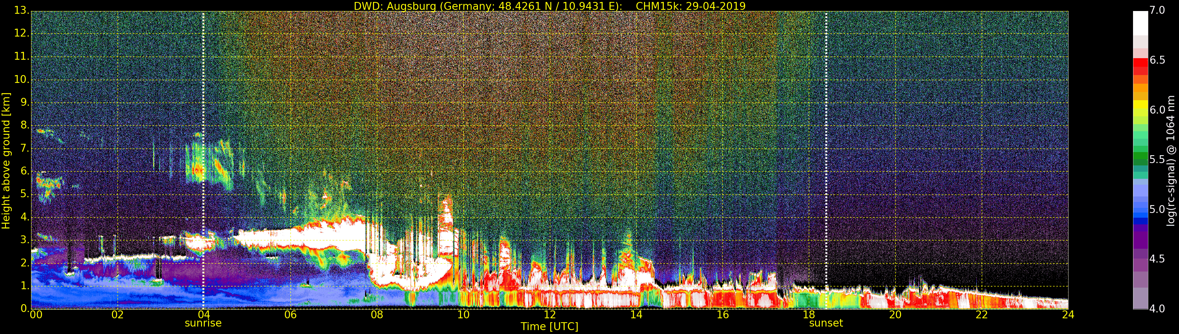Click the "18" time tick label
The image size is (1179, 334).
coord(809,314)
